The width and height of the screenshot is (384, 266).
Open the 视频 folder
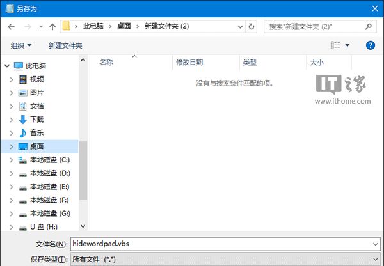[36, 79]
